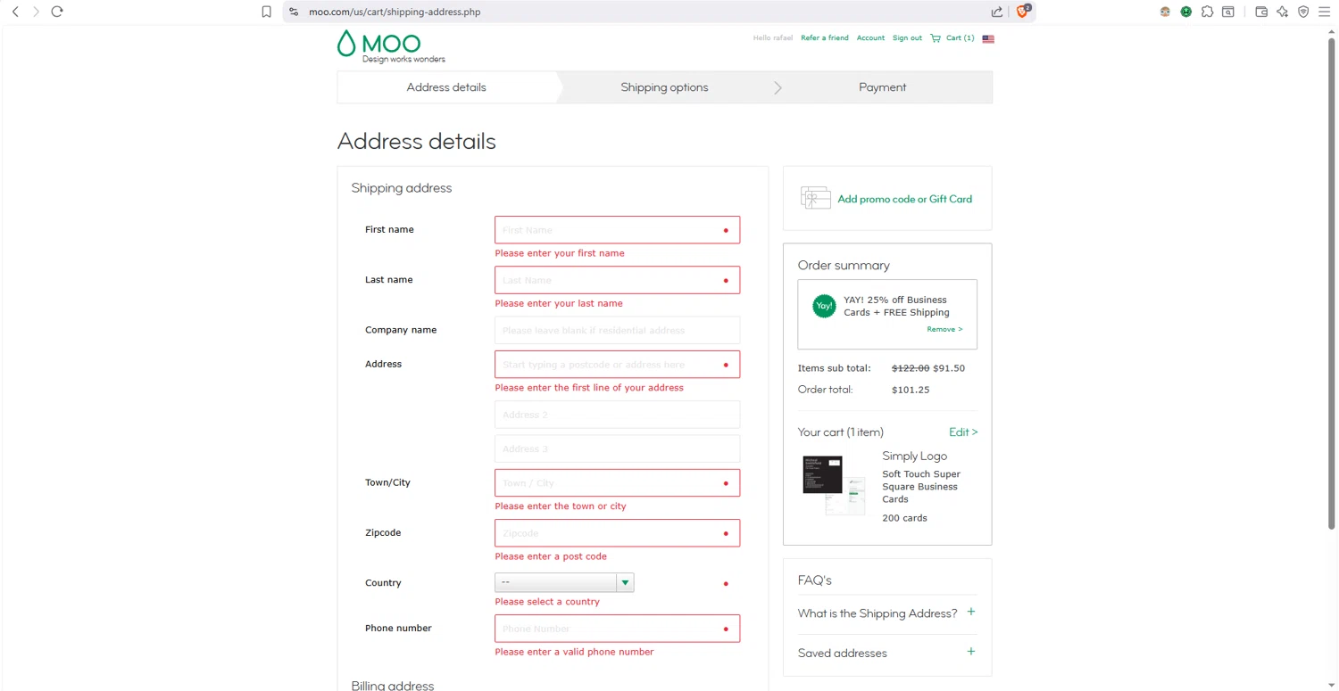
Task: Click the US flag country selector
Action: [988, 39]
